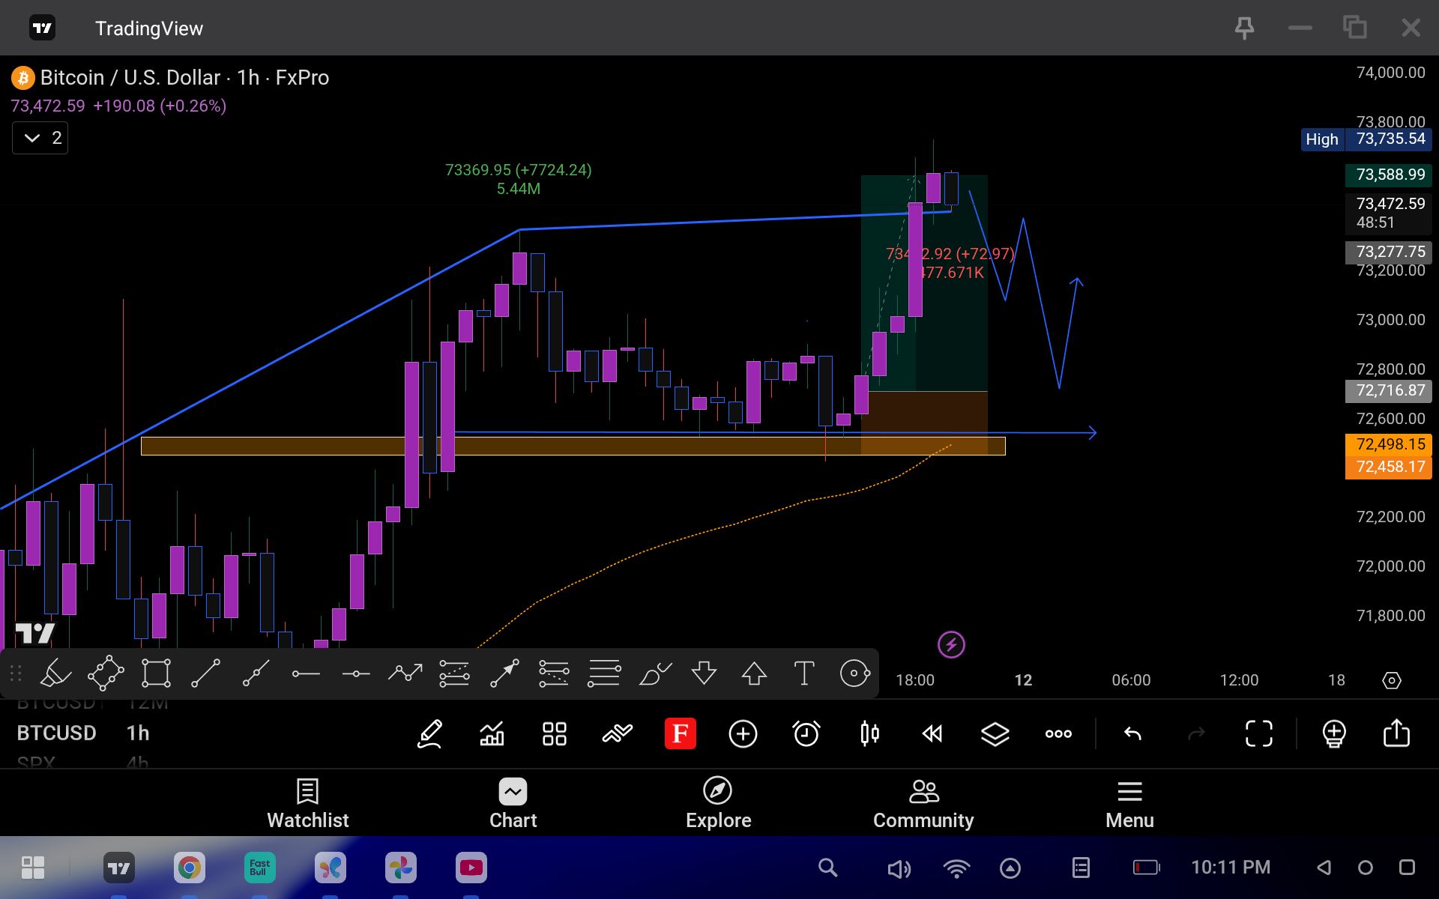Open the alarm clock alert icon

(x=806, y=733)
